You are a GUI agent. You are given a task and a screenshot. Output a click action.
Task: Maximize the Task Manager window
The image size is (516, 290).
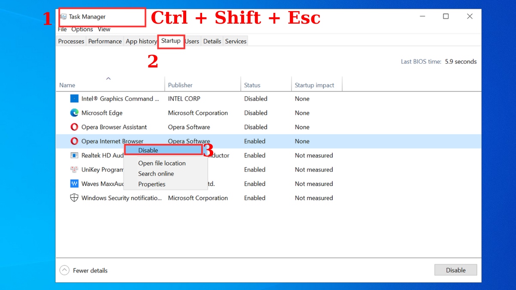pyautogui.click(x=446, y=16)
